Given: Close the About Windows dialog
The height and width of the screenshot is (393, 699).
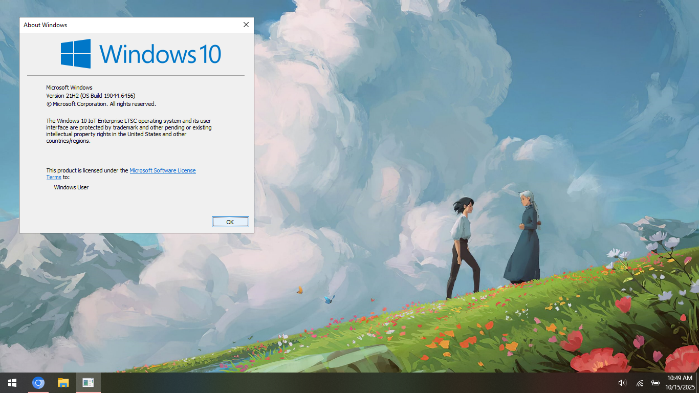Looking at the screenshot, I should pyautogui.click(x=246, y=25).
